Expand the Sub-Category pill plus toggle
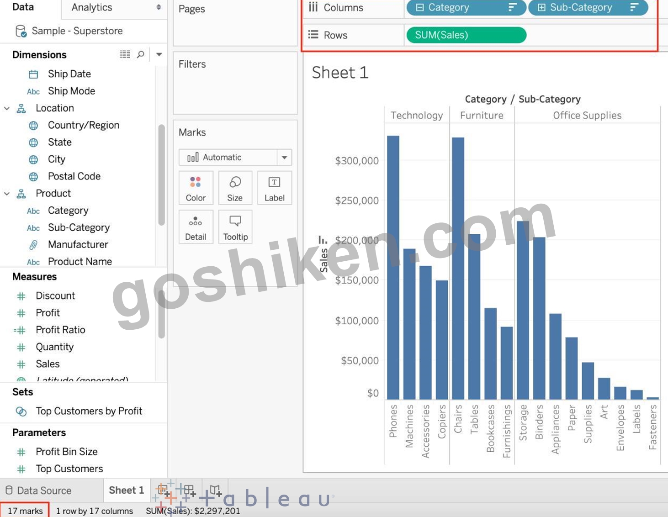 [x=541, y=7]
